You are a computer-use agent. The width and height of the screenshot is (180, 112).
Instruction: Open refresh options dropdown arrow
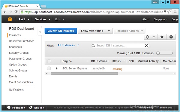154,37
